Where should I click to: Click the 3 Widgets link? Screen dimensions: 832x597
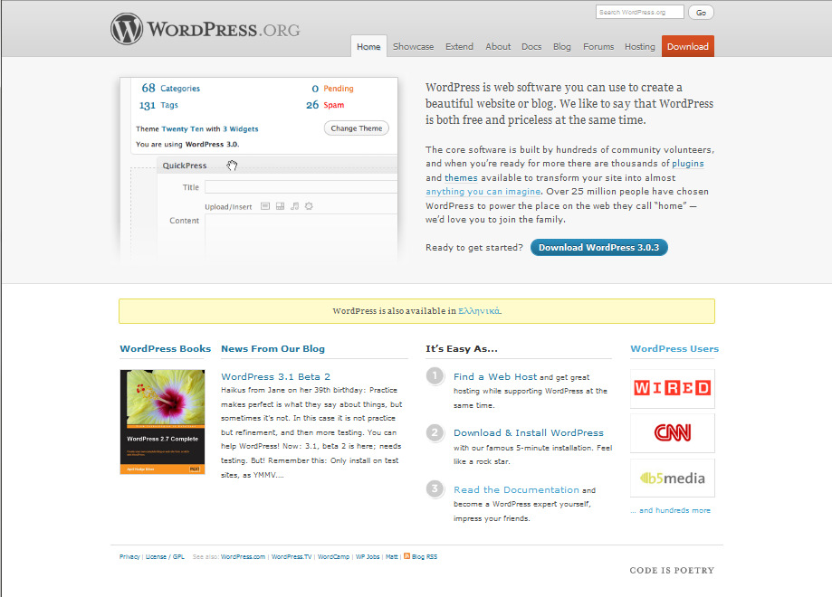pyautogui.click(x=241, y=128)
